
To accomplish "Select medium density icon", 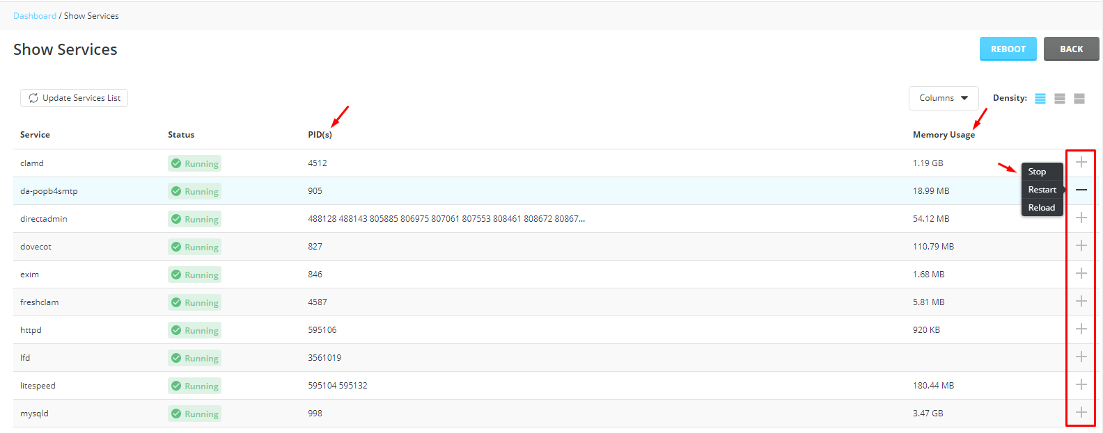I will coord(1060,99).
